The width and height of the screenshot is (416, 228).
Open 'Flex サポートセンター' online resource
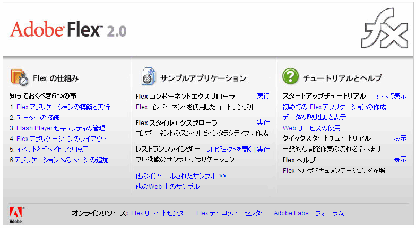pyautogui.click(x=160, y=213)
